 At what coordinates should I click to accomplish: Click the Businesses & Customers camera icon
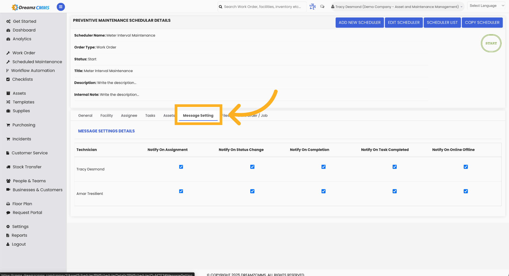tap(8, 190)
